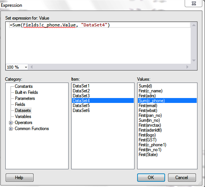The height and width of the screenshot is (187, 205).
Task: Select the Common Functions tree label
Action: (x=32, y=129)
